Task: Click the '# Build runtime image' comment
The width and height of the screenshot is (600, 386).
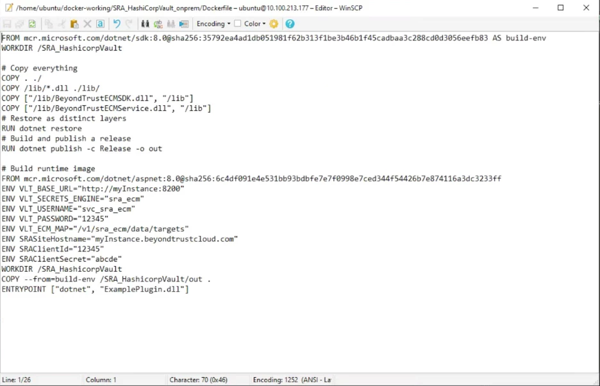Action: click(x=48, y=169)
